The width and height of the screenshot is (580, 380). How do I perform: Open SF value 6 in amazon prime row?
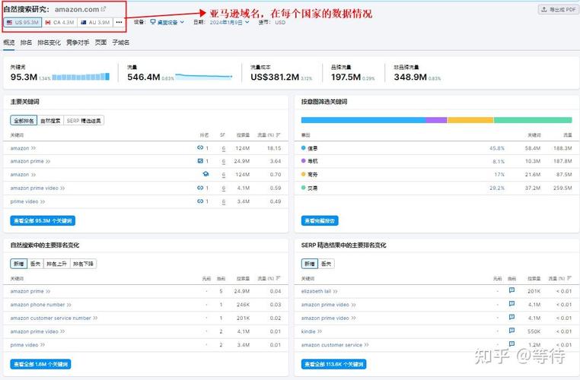pos(224,161)
